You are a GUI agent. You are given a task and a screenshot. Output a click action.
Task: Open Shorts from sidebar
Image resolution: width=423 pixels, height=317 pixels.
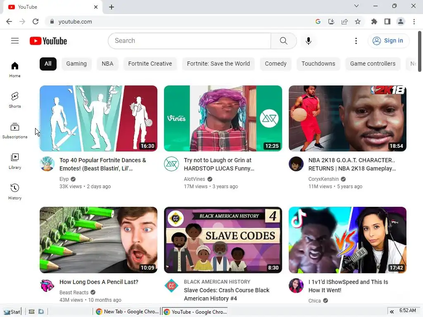point(15,100)
